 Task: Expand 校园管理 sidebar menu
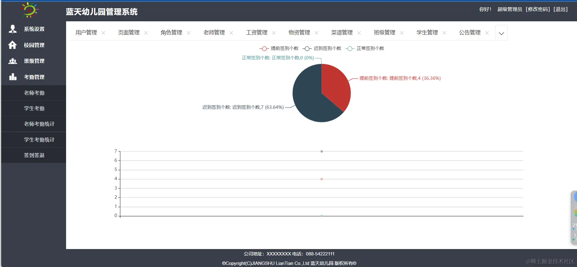tap(33, 45)
